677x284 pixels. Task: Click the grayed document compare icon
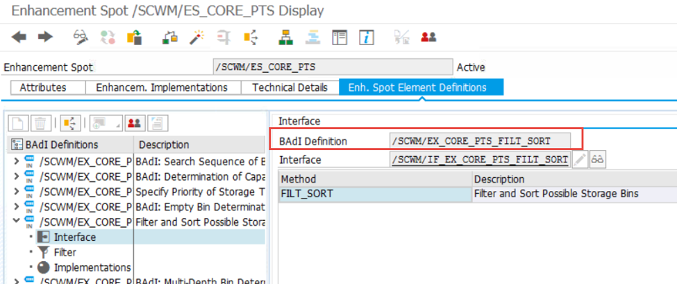401,37
